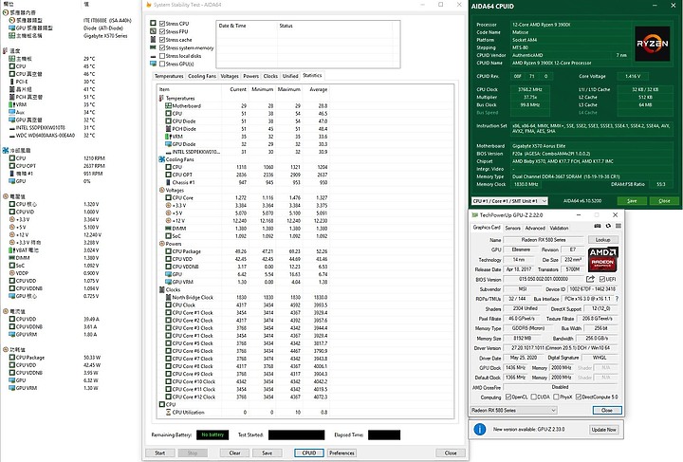This screenshot has width=683, height=462.
Task: Click the AMD Radeon logo in GPU-Z
Action: 603,260
